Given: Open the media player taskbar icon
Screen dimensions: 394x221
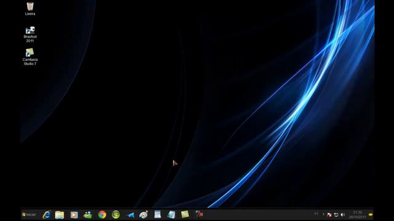Looking at the screenshot, I should [74, 215].
